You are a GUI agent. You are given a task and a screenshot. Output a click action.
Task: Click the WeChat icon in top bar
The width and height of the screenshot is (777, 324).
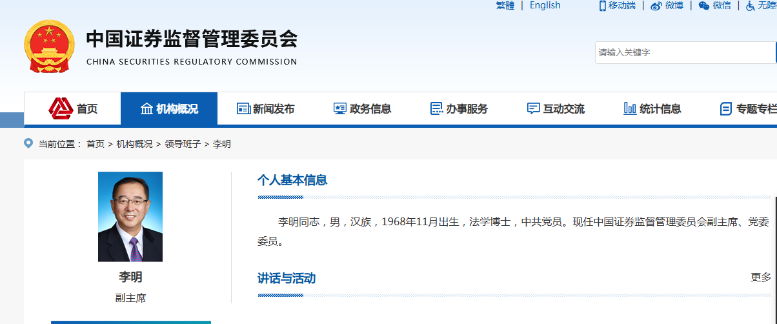(x=704, y=6)
